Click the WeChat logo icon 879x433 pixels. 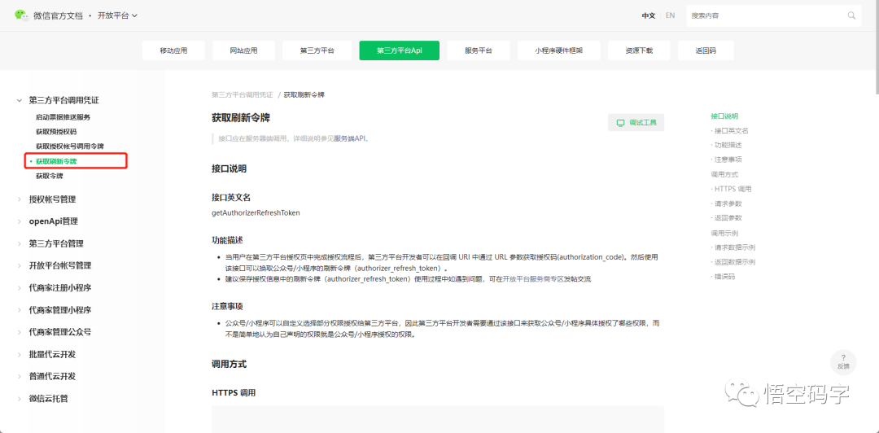(x=22, y=15)
